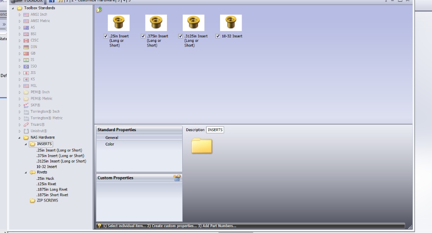Screen dimensions: 432x233
Task: Click the ANSI Metric flag icon
Action: [x=26, y=21]
